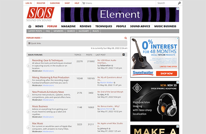206x134 pixels.
Task: Select the GLOSSARY tab
Action: pos(84,31)
